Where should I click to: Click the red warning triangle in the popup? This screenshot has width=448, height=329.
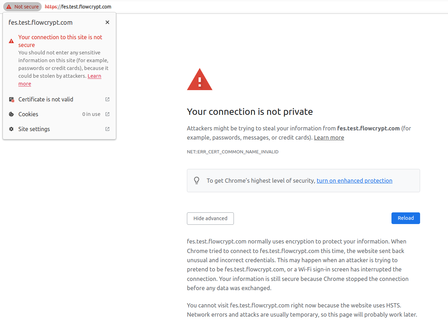pyautogui.click(x=11, y=41)
